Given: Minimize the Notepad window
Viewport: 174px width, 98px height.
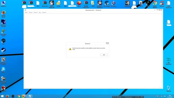Looking at the screenshot, I should [155, 10].
